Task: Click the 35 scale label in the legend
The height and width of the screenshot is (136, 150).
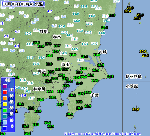Action: tap(11, 89)
